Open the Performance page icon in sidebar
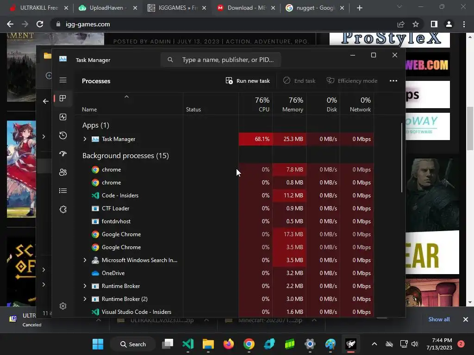Image resolution: width=474 pixels, height=355 pixels. point(63,117)
